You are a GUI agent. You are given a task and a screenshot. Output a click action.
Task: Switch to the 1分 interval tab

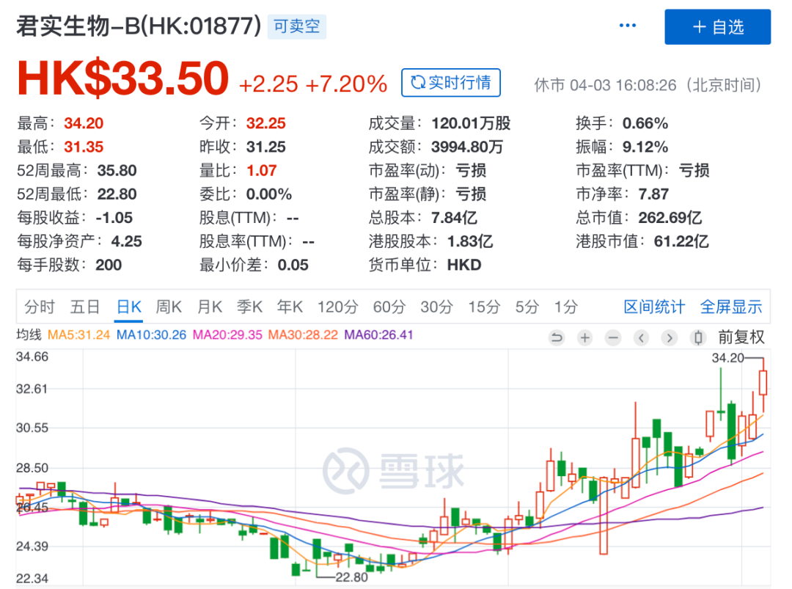tap(565, 307)
